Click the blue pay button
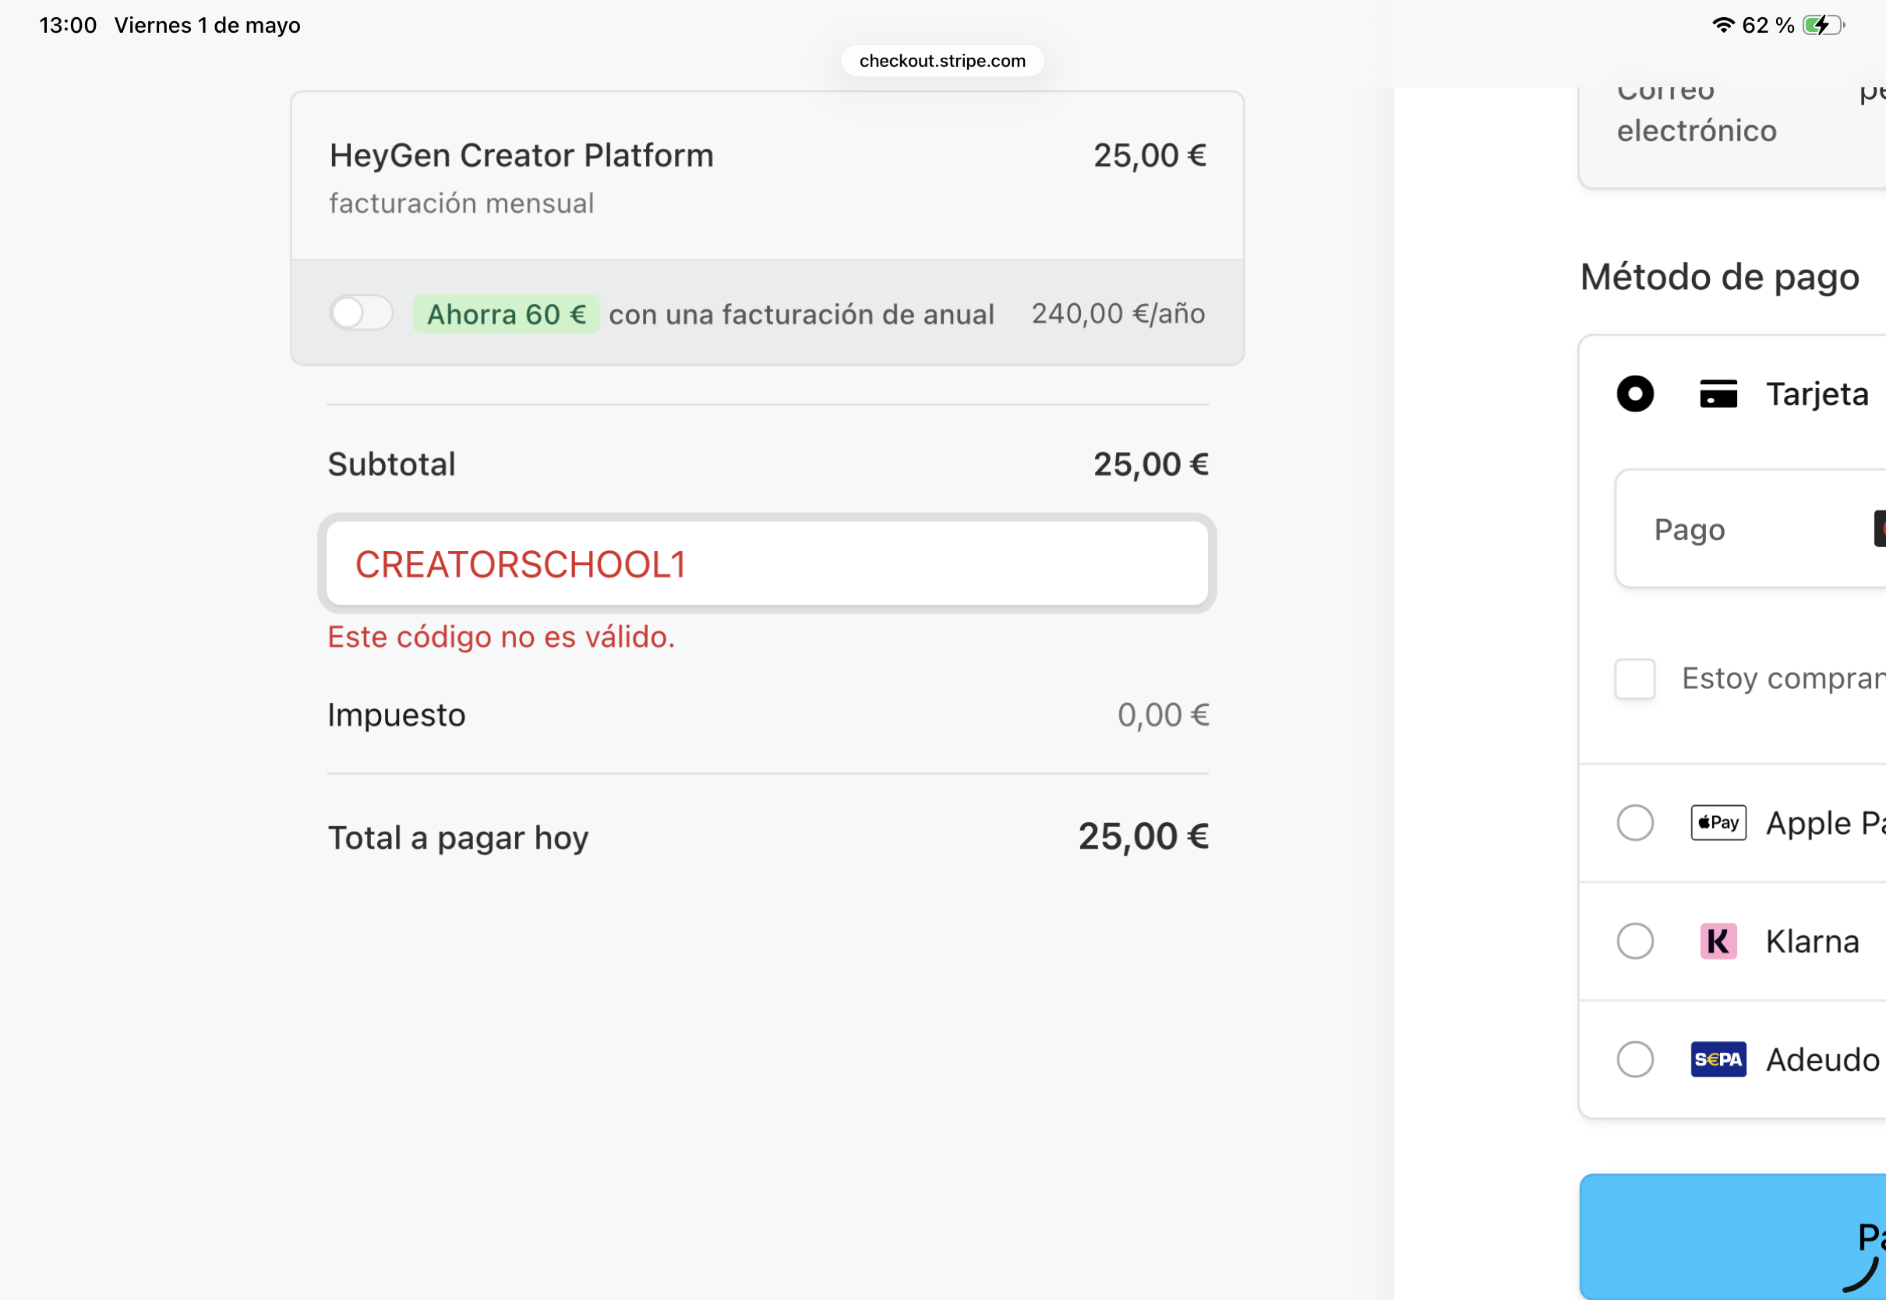 pyautogui.click(x=1733, y=1236)
